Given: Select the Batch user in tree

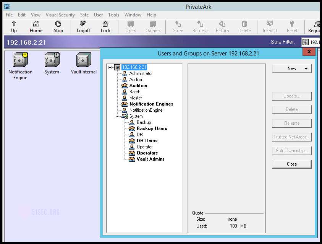Looking at the screenshot, I should click(x=135, y=92).
